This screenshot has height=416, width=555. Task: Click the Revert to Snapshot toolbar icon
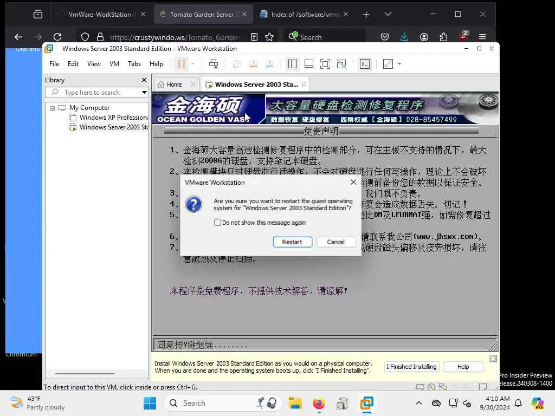(253, 64)
